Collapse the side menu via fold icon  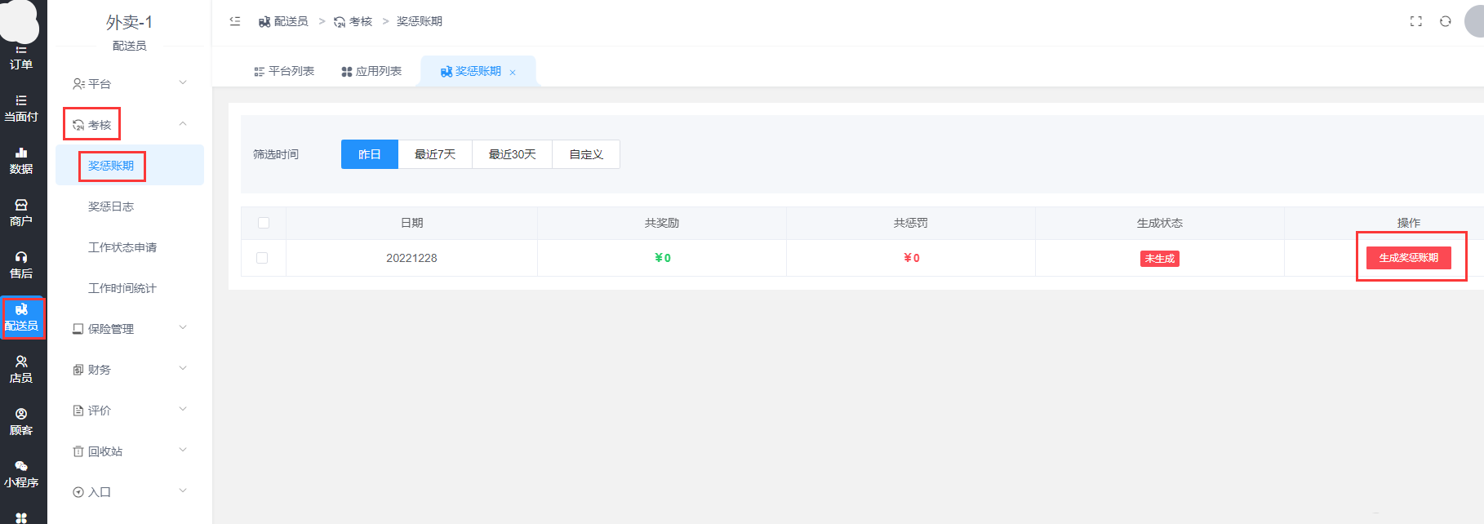(x=235, y=21)
